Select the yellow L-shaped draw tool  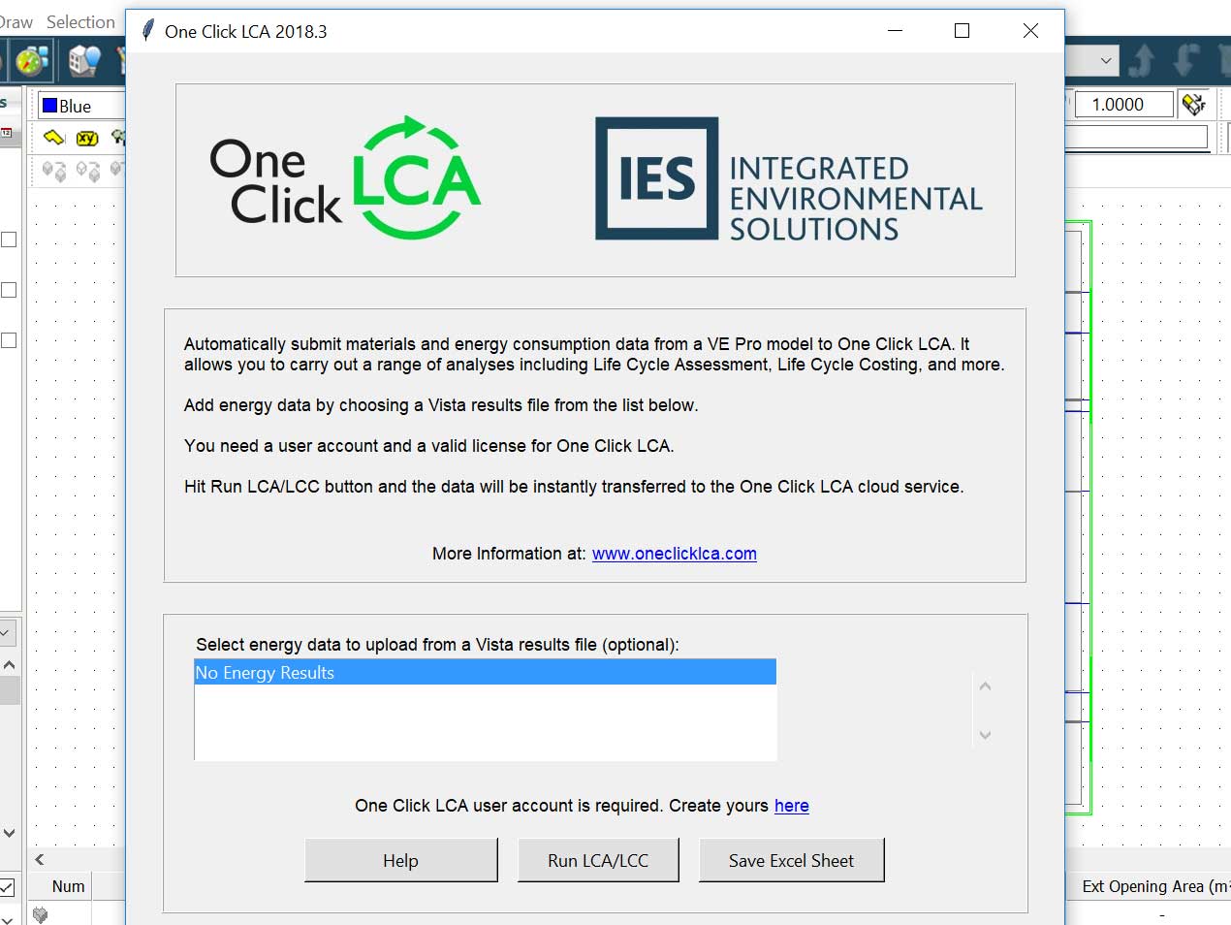click(54, 138)
